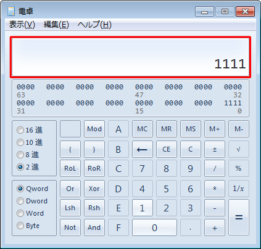
Task: Click the close parenthesis button
Action: [94, 149]
